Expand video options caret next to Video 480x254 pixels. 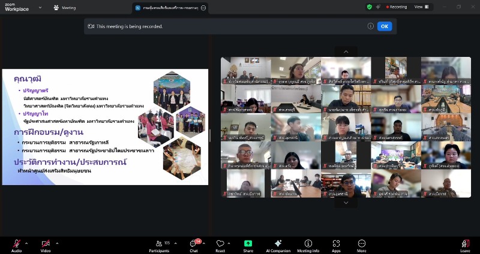pyautogui.click(x=57, y=243)
